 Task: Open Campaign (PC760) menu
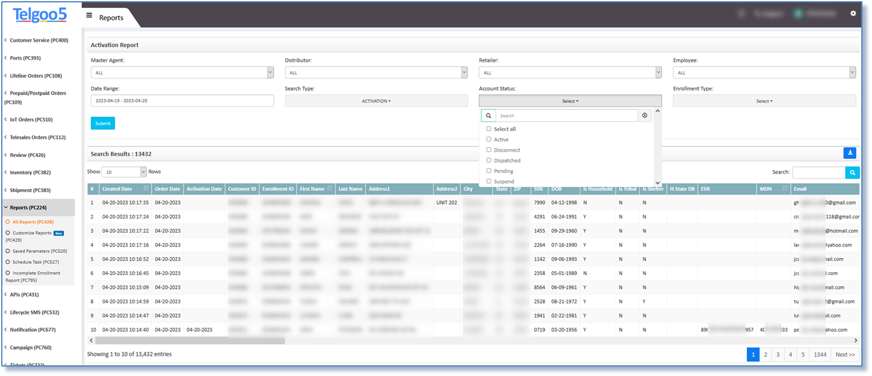coord(30,347)
